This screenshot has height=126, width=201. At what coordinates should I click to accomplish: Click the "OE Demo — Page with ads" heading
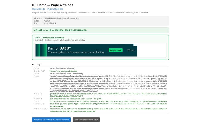tap(52, 5)
